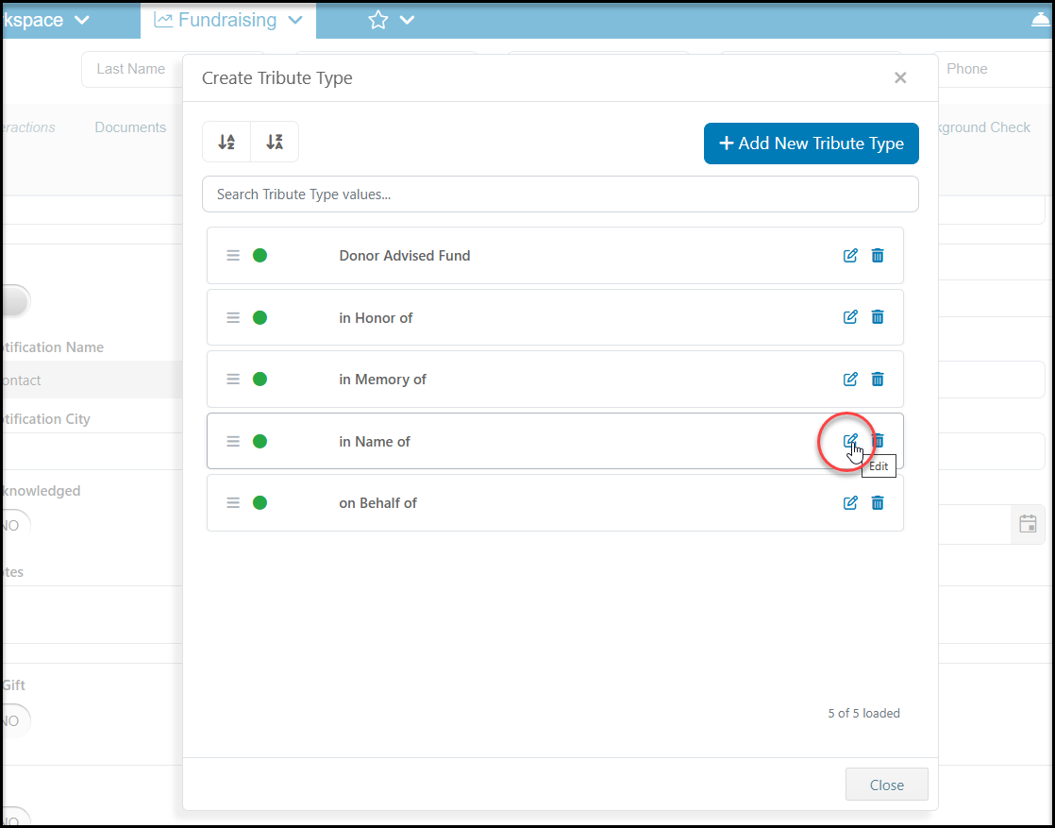1055x828 pixels.
Task: Toggle in Name of active status dot
Action: click(x=260, y=441)
